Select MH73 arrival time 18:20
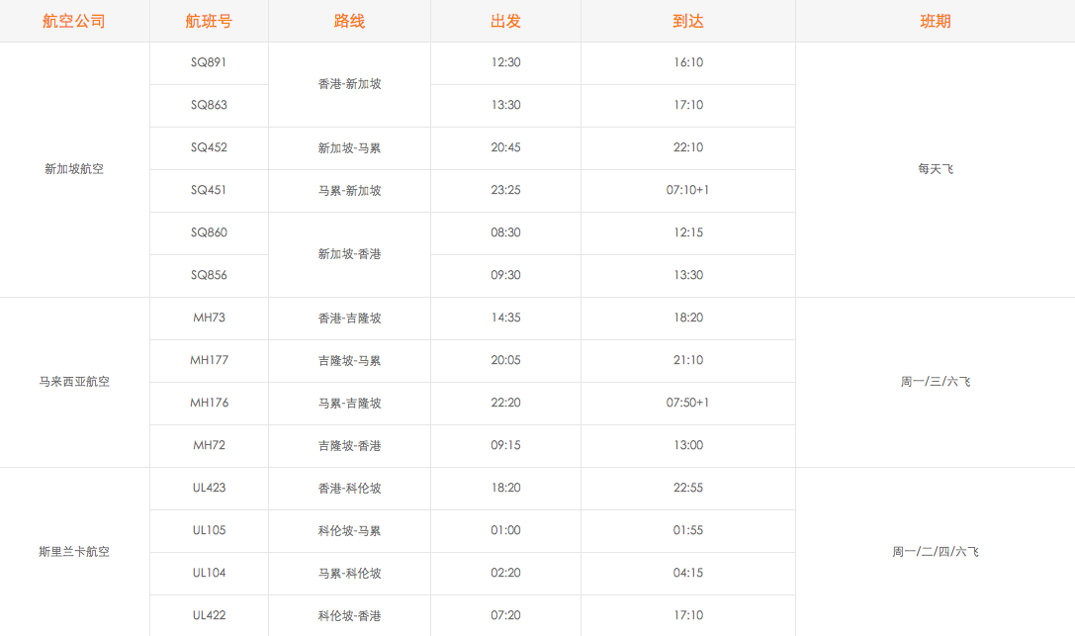Screen dimensions: 1075x636 pos(688,318)
